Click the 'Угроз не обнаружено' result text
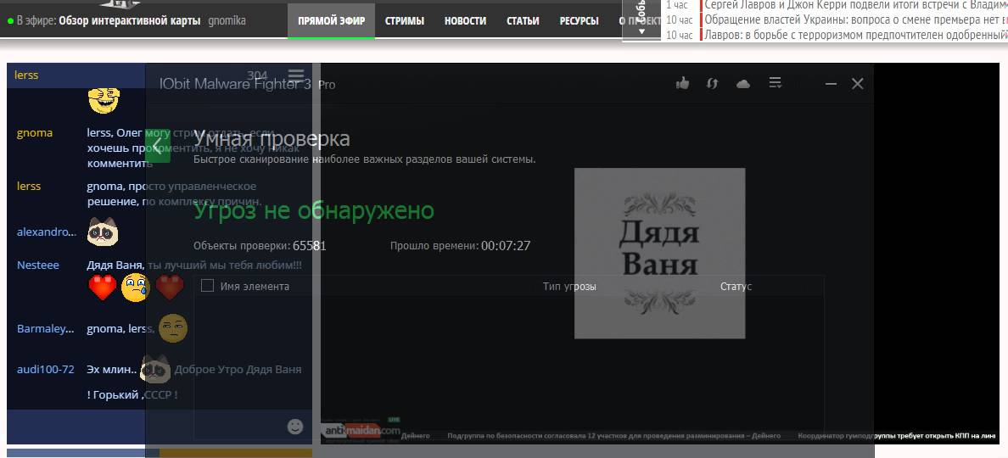1008x458 pixels. coord(314,210)
